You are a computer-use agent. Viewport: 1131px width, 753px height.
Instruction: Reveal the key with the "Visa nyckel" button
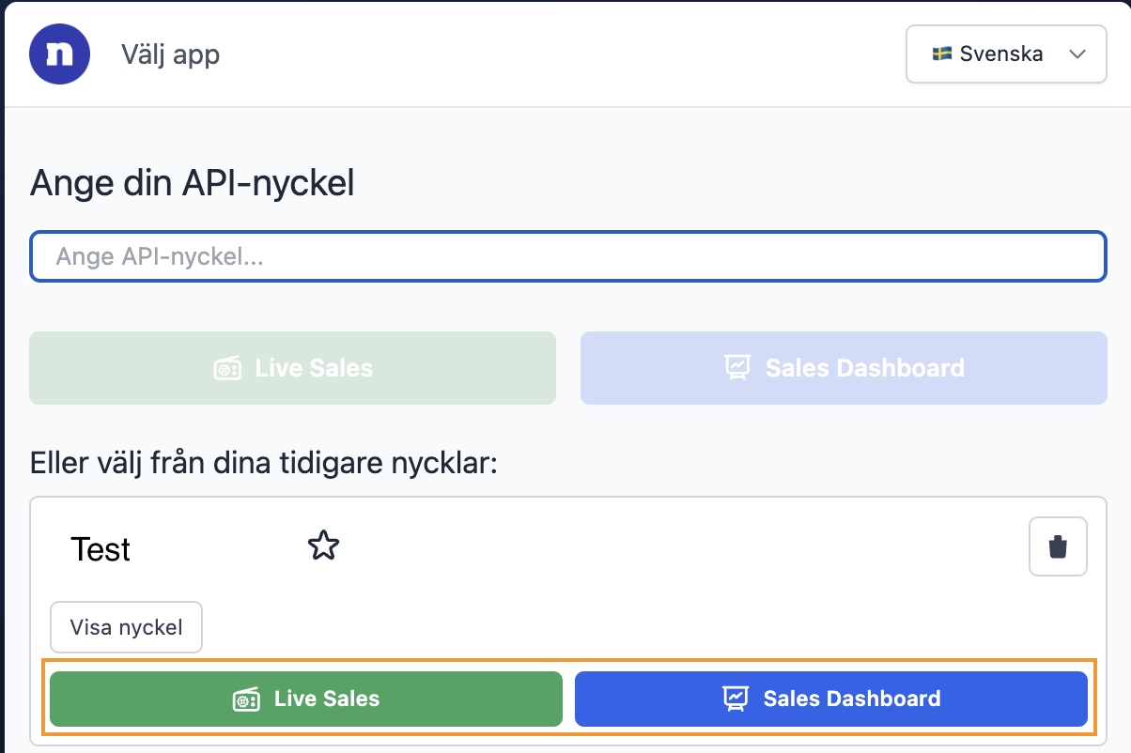coord(126,627)
